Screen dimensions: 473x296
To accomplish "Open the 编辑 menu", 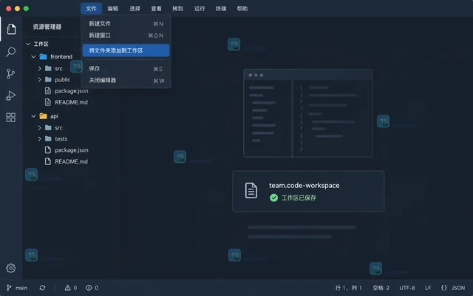I will (x=113, y=8).
